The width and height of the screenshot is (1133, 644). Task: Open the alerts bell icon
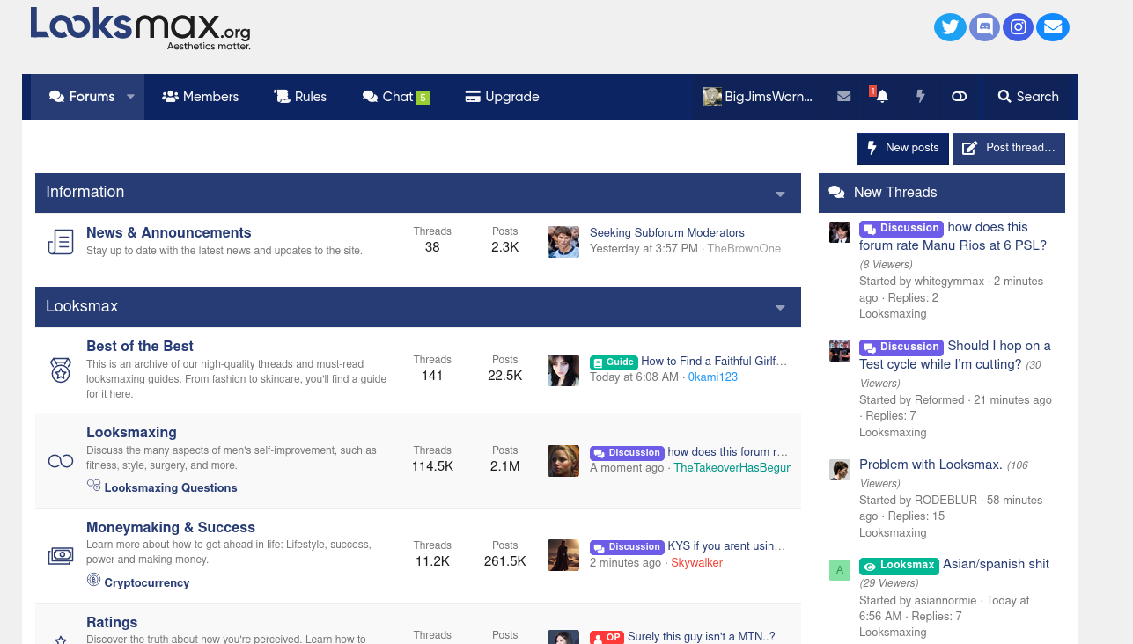click(x=881, y=97)
